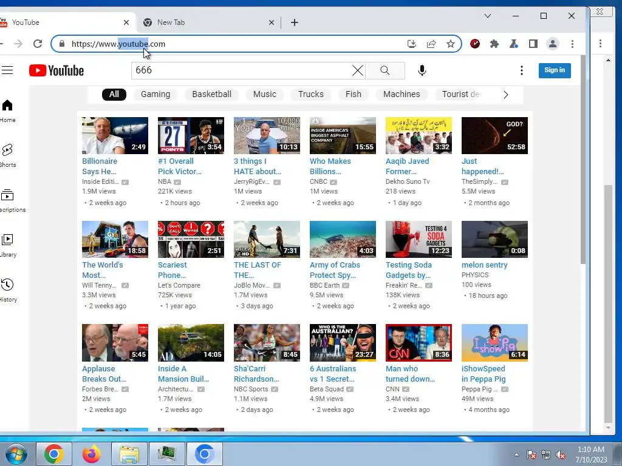Open Chrome Labs flask icon
This screenshot has height=466, width=622.
514,44
